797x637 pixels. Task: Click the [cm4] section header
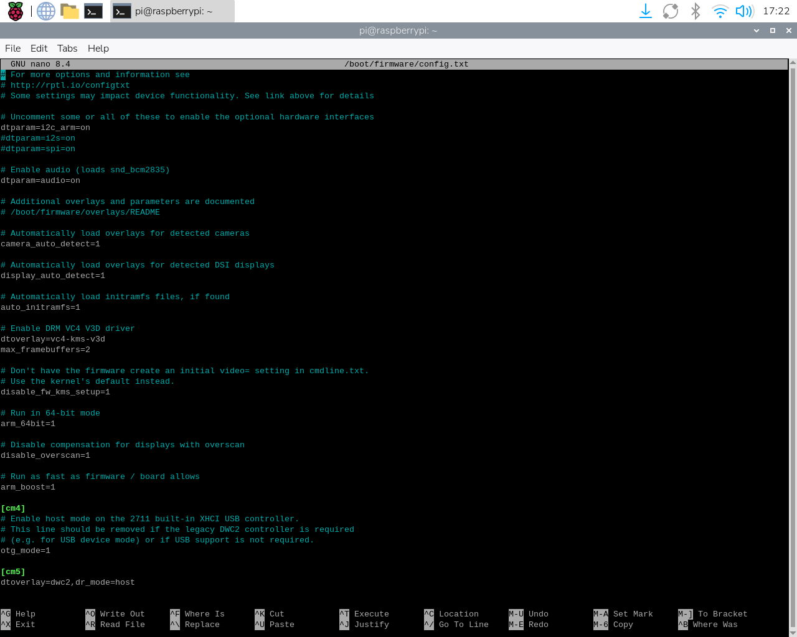(x=13, y=508)
